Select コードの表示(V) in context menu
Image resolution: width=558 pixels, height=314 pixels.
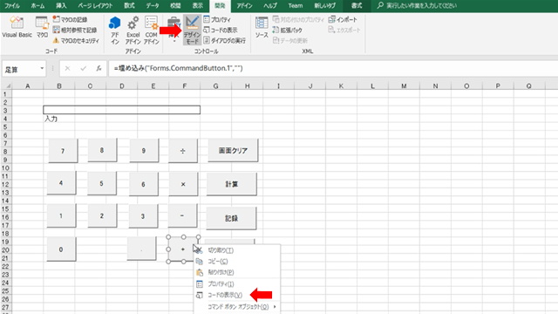pyautogui.click(x=225, y=295)
